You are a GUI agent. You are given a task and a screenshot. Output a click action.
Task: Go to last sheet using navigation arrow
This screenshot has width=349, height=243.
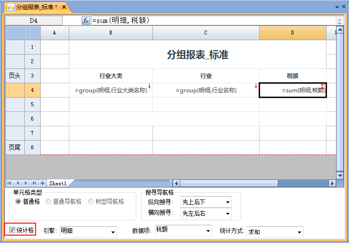pyautogui.click(x=34, y=183)
